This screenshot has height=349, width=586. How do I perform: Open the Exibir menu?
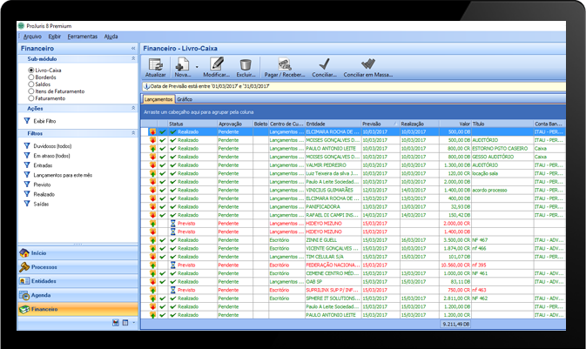click(55, 37)
